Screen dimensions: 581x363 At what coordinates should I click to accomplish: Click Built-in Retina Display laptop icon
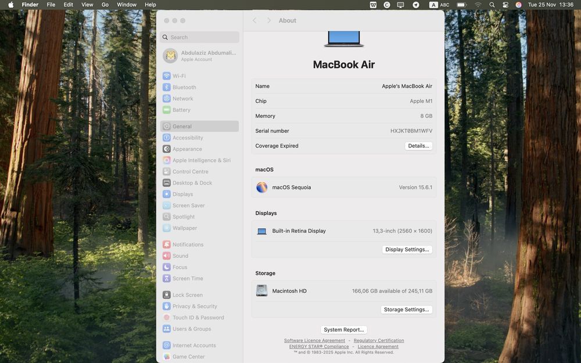click(262, 231)
